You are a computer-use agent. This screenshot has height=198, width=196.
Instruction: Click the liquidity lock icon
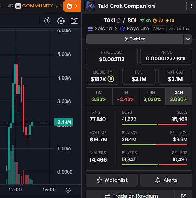point(111,79)
